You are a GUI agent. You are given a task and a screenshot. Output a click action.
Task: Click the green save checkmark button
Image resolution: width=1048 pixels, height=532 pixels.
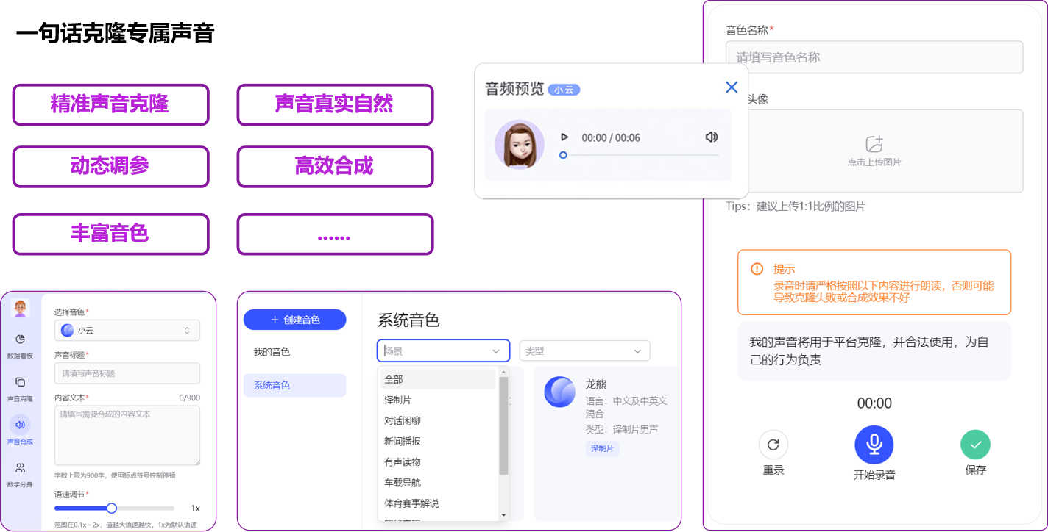pos(975,445)
